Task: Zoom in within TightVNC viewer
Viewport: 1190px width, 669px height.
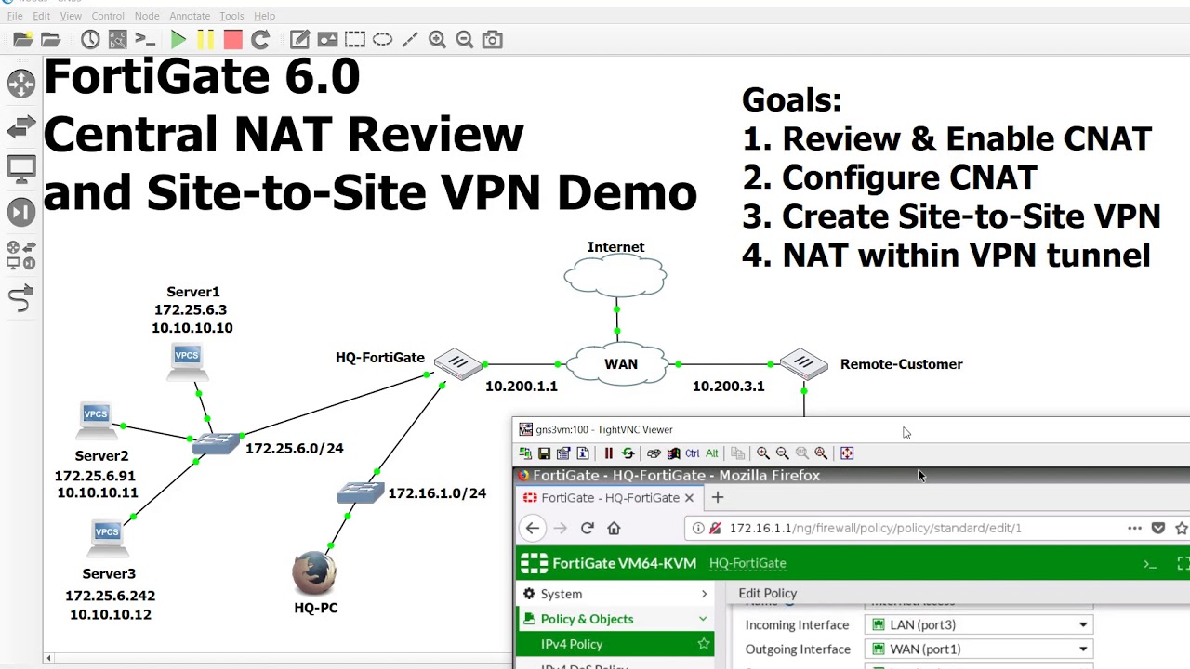Action: (763, 453)
